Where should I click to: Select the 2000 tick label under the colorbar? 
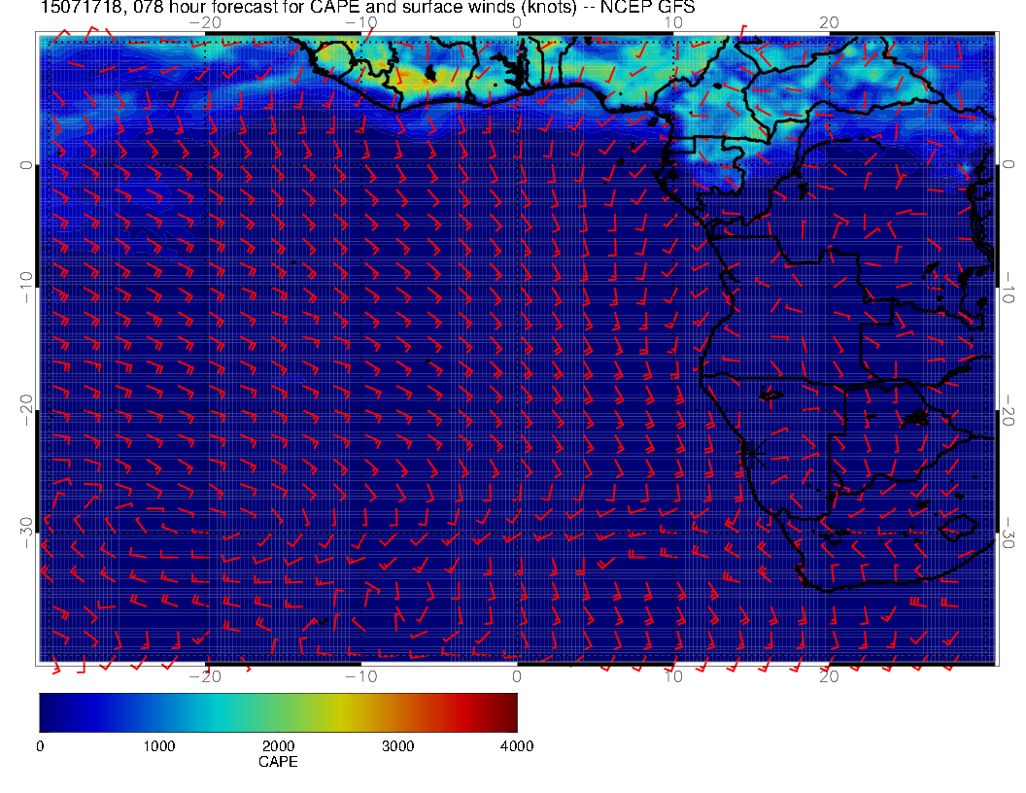[x=278, y=746]
